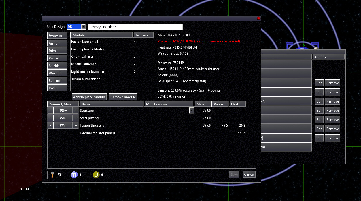Image resolution: width=361 pixels, height=201 pixels.
Task: Select the Radiator module category
Action: click(57, 81)
